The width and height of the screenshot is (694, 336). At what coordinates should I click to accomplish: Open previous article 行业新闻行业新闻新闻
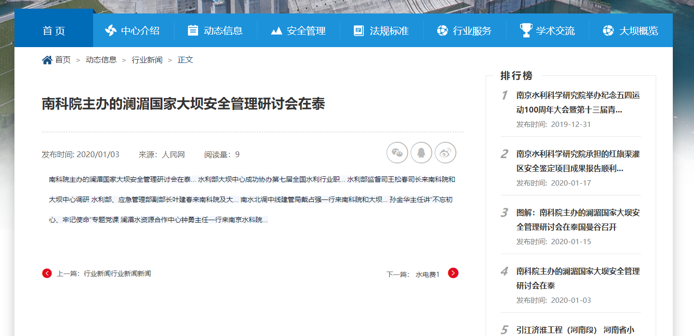[118, 274]
